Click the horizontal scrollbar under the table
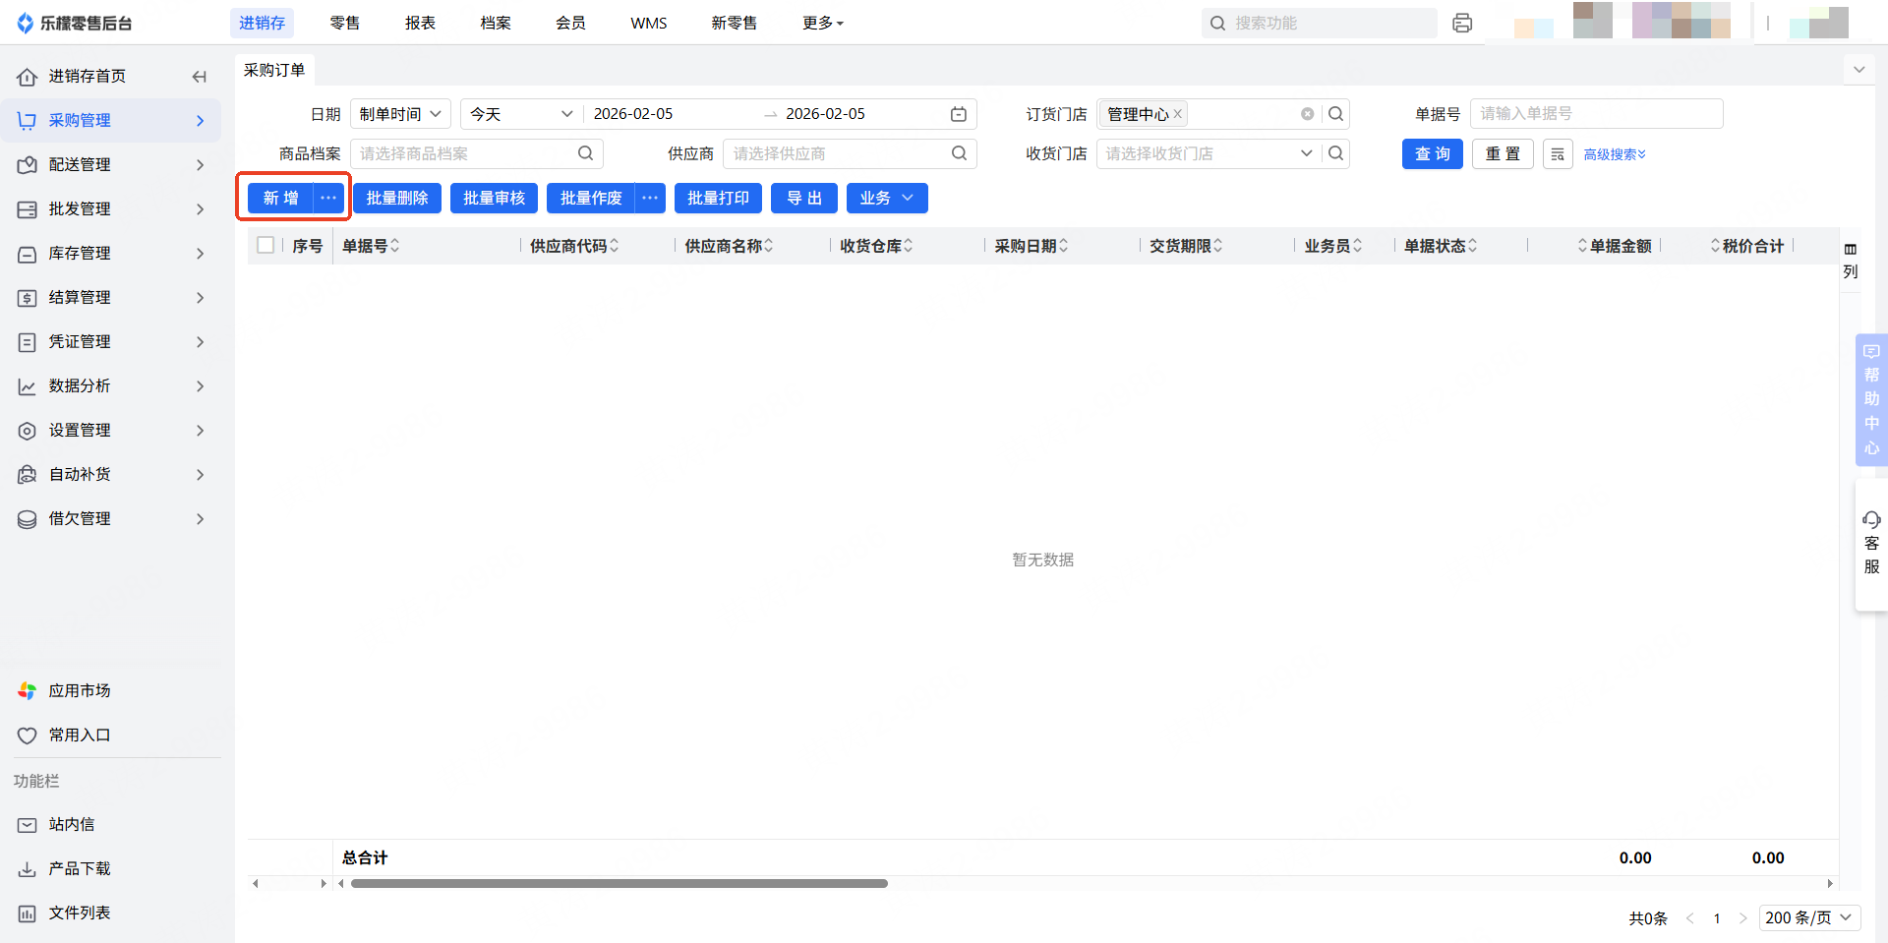This screenshot has width=1888, height=943. click(x=619, y=883)
